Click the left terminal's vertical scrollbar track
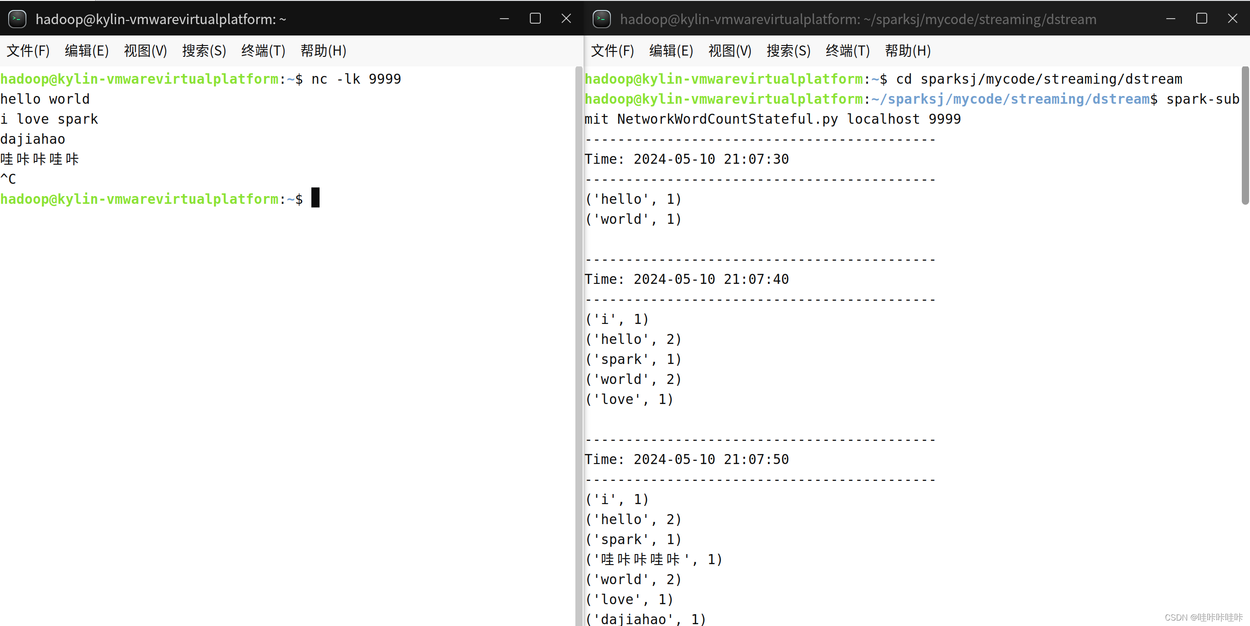Viewport: 1250px width, 626px height. point(579,346)
